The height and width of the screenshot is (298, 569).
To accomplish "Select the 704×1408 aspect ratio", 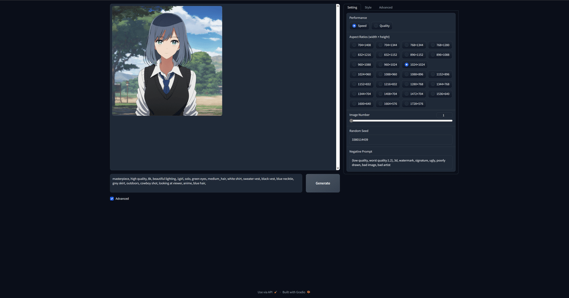I will (x=362, y=45).
